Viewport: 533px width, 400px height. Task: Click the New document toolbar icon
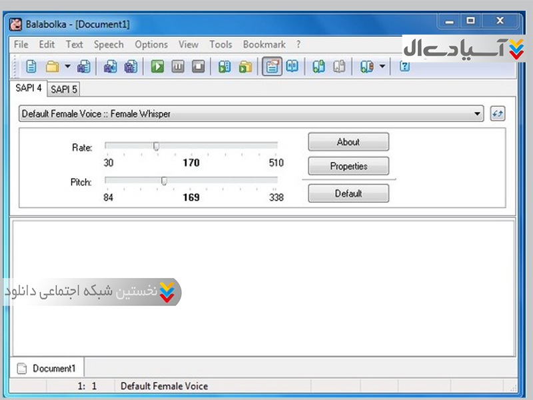click(x=31, y=66)
